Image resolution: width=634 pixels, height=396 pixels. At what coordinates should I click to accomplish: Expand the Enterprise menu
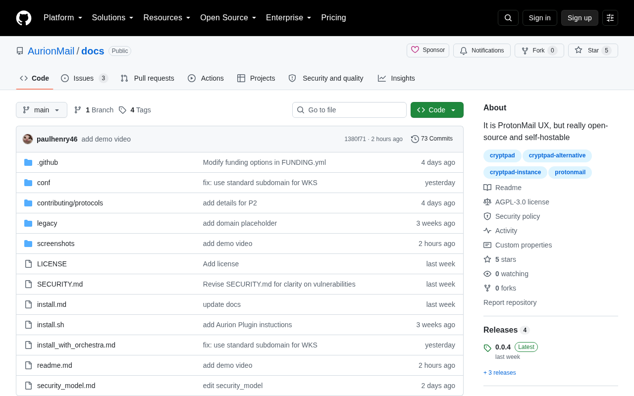pos(289,18)
